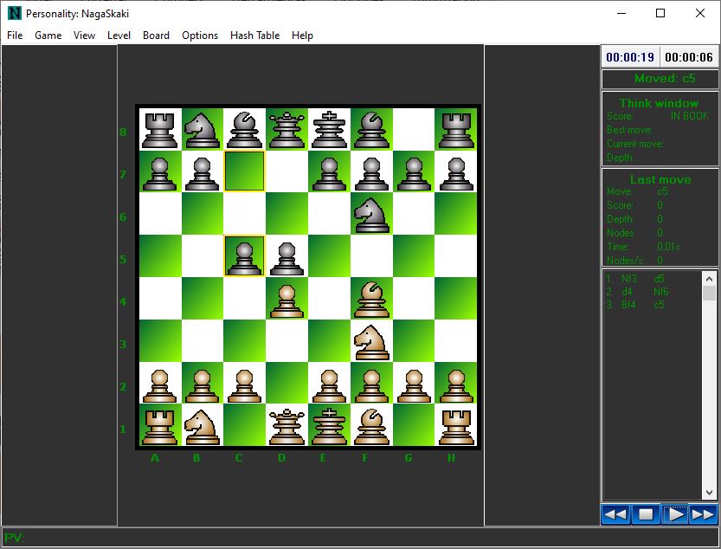Screen dimensions: 721x549
Task: Select the white queen on d1
Action: 287,426
